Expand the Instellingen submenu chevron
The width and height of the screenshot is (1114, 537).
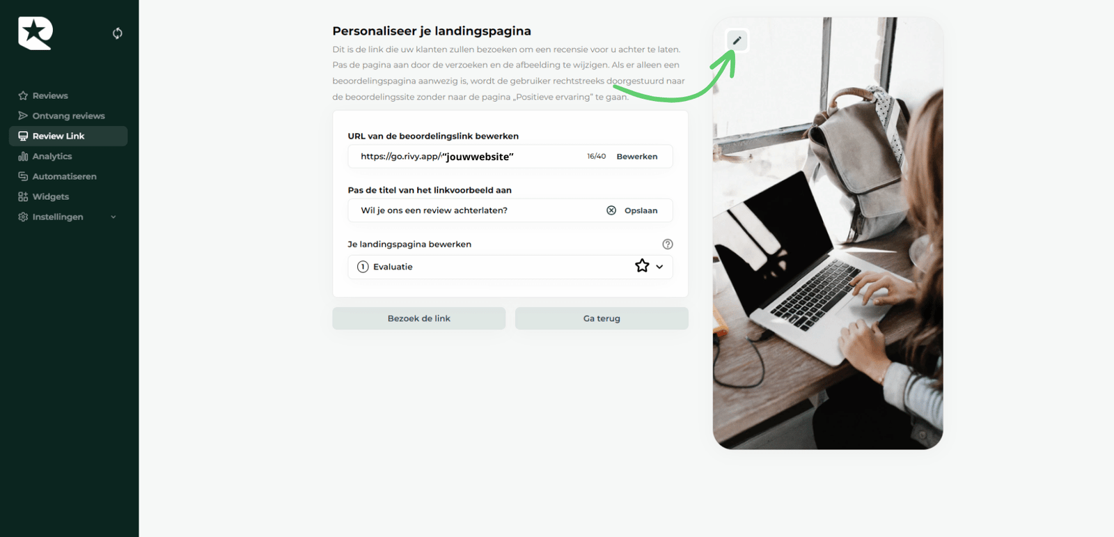point(113,217)
